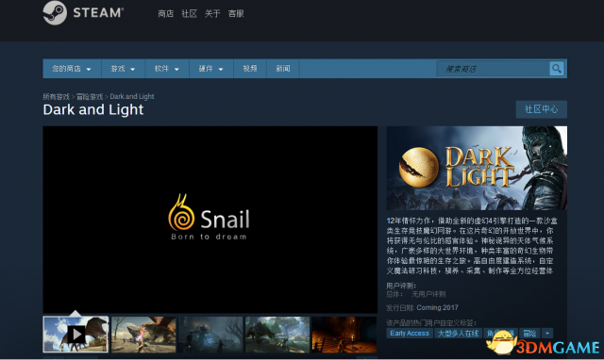604x360 pixels.
Task: Select the dragon battle screenshot thumbnail
Action: (143, 335)
